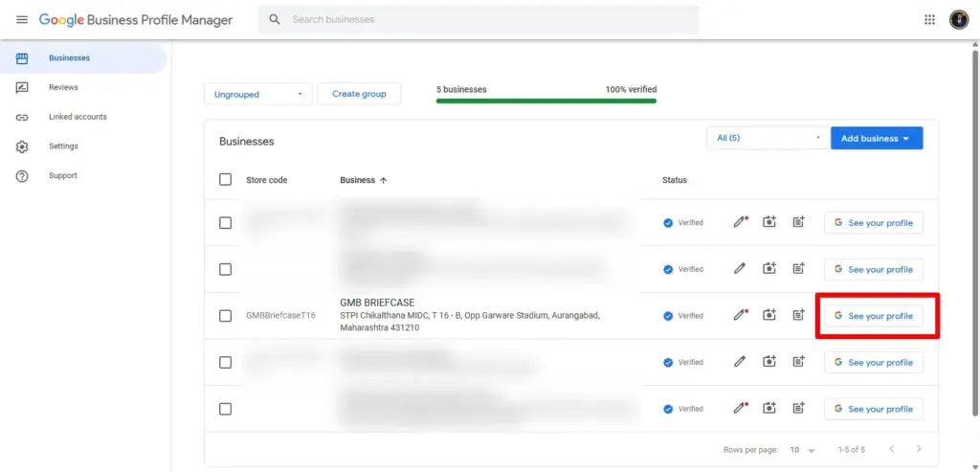Create a post for GMB BRIEFCASE
Screen dimensions: 980x472
tap(799, 316)
